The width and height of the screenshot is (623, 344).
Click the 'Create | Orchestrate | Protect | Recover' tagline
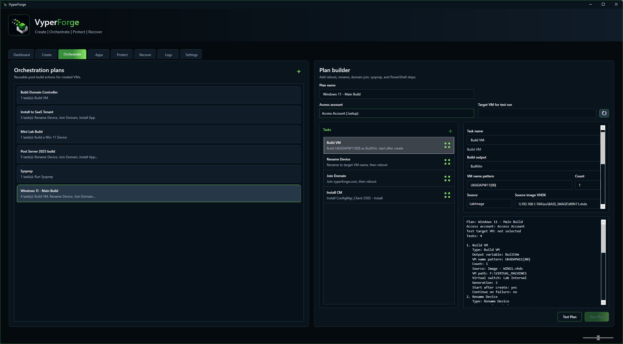tap(69, 32)
